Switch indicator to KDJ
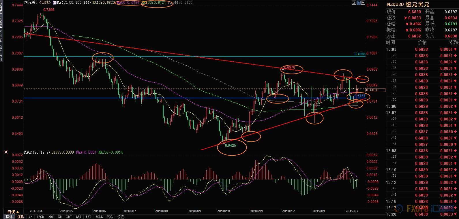Screen dimensions: 459x219 coord(69,217)
